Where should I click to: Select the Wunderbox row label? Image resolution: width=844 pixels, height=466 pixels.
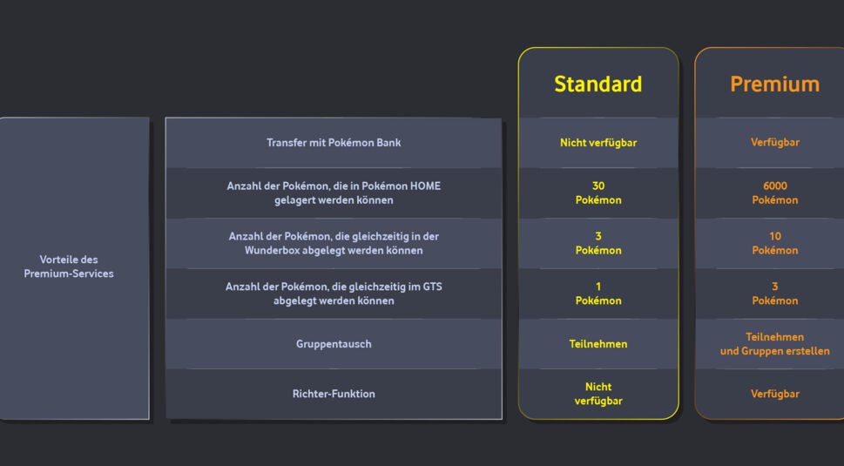(x=334, y=243)
